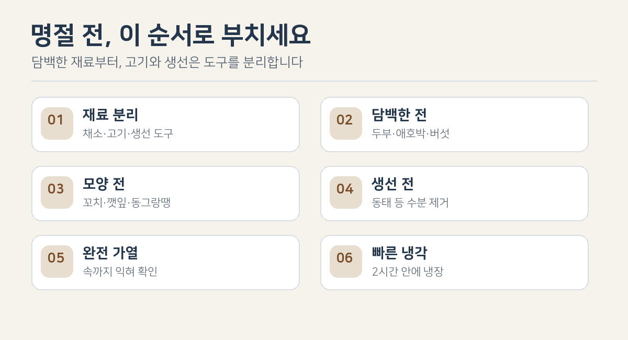Image resolution: width=628 pixels, height=340 pixels.
Task: Select the 생선 전 card title
Action: (x=392, y=184)
